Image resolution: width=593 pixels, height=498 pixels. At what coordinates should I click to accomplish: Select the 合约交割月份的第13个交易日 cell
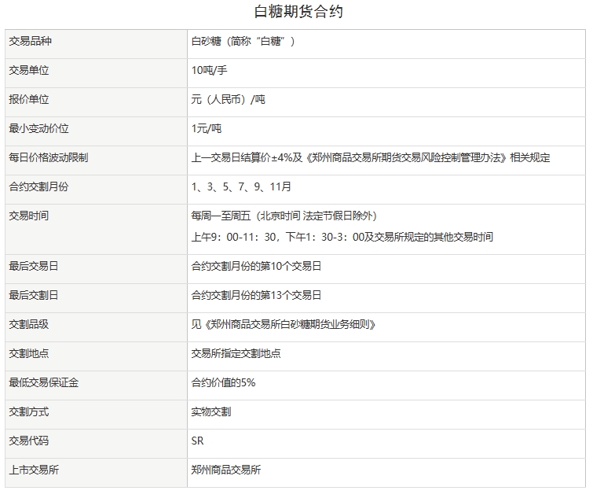[x=256, y=295]
